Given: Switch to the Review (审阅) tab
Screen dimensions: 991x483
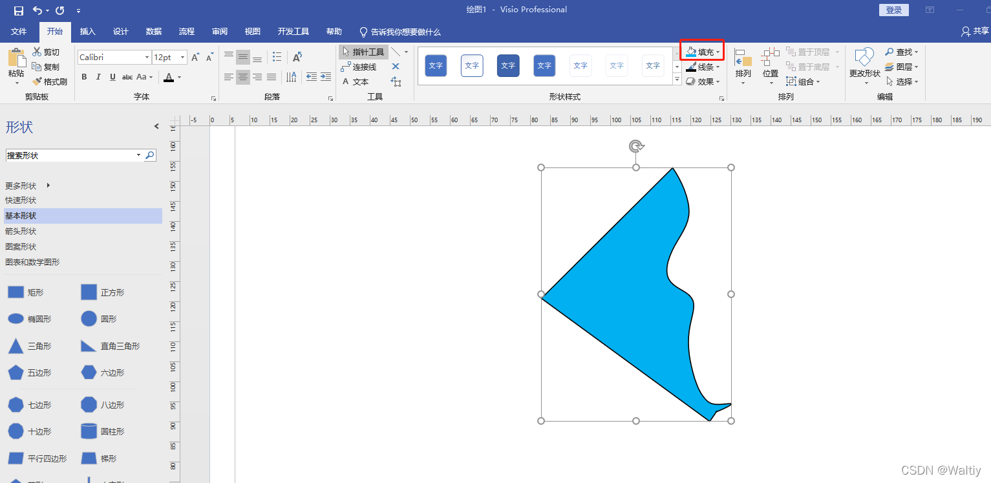Looking at the screenshot, I should [x=219, y=32].
